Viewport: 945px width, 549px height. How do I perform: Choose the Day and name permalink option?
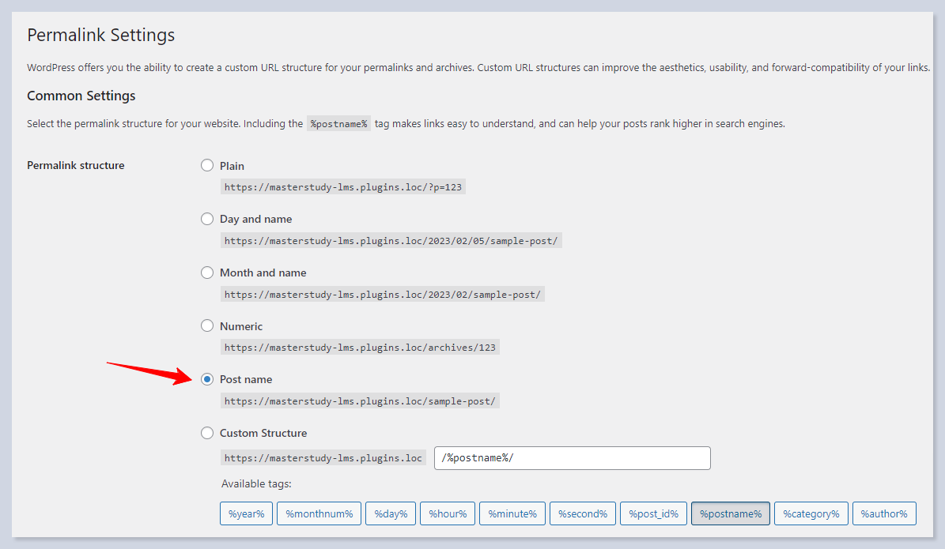207,219
